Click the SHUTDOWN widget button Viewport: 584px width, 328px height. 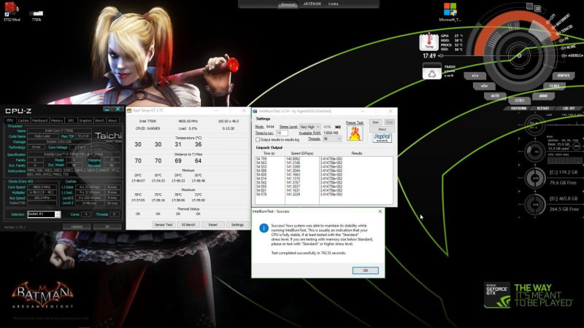click(518, 108)
